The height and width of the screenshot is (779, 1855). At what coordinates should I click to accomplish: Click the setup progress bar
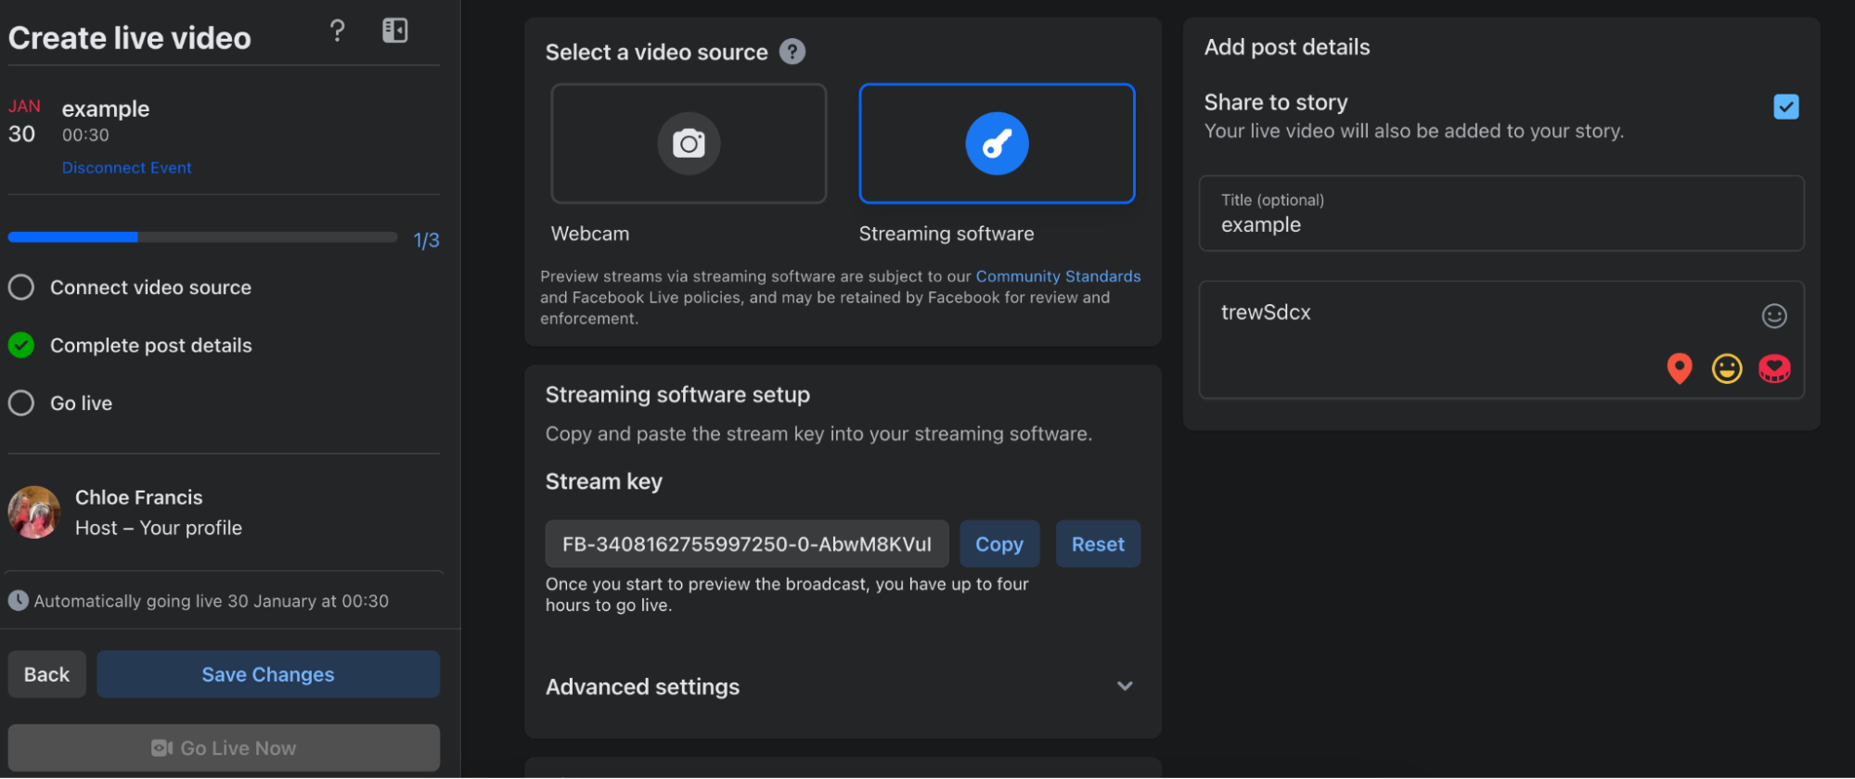click(202, 237)
